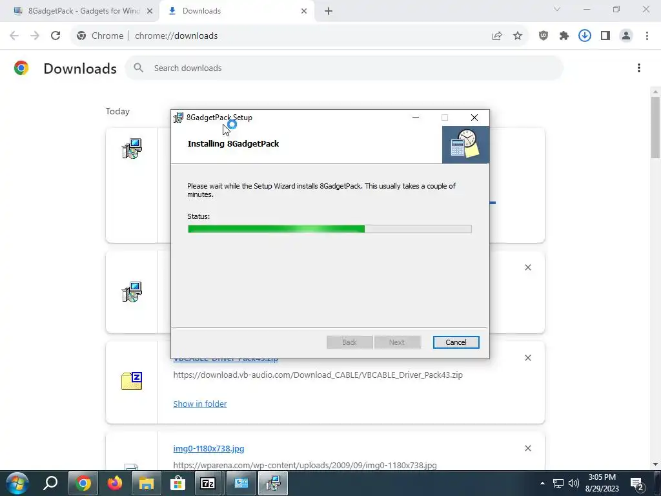This screenshot has height=496, width=661.
Task: Close the 8GadgetPack browser tab
Action: pyautogui.click(x=150, y=11)
